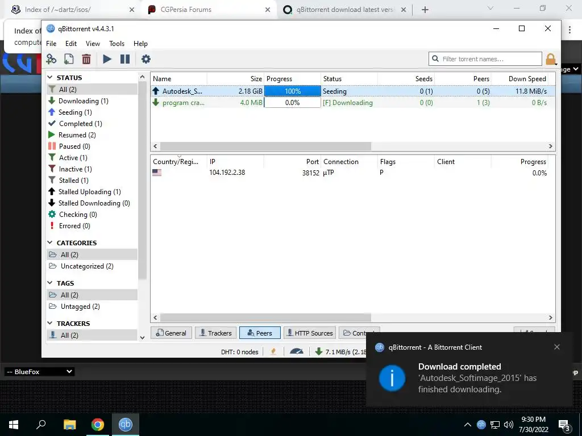Viewport: 582px width, 436px height.
Task: Click the flame connection status icon in status bar
Action: (273, 351)
